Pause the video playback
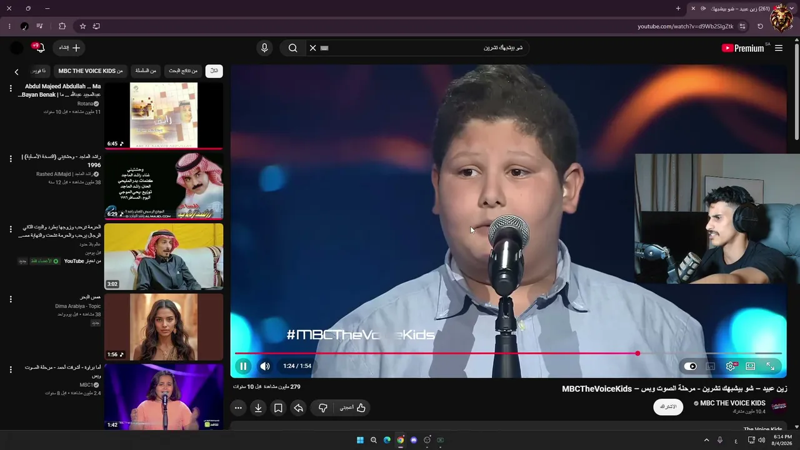800x450 pixels. click(243, 366)
